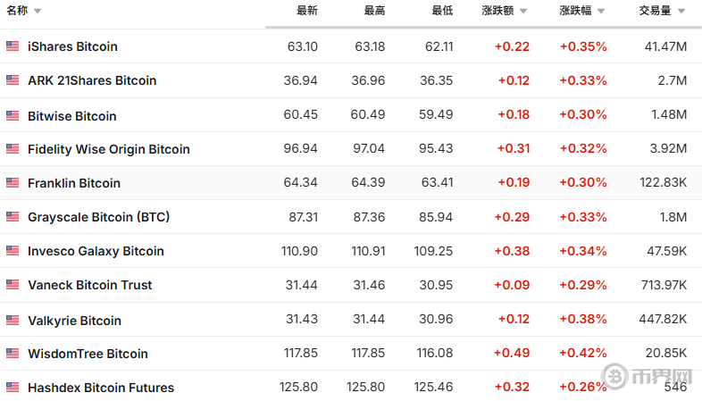Open the Fidelity Wise Origin Bitcoin link
Image resolution: width=702 pixels, height=401 pixels.
pos(109,149)
